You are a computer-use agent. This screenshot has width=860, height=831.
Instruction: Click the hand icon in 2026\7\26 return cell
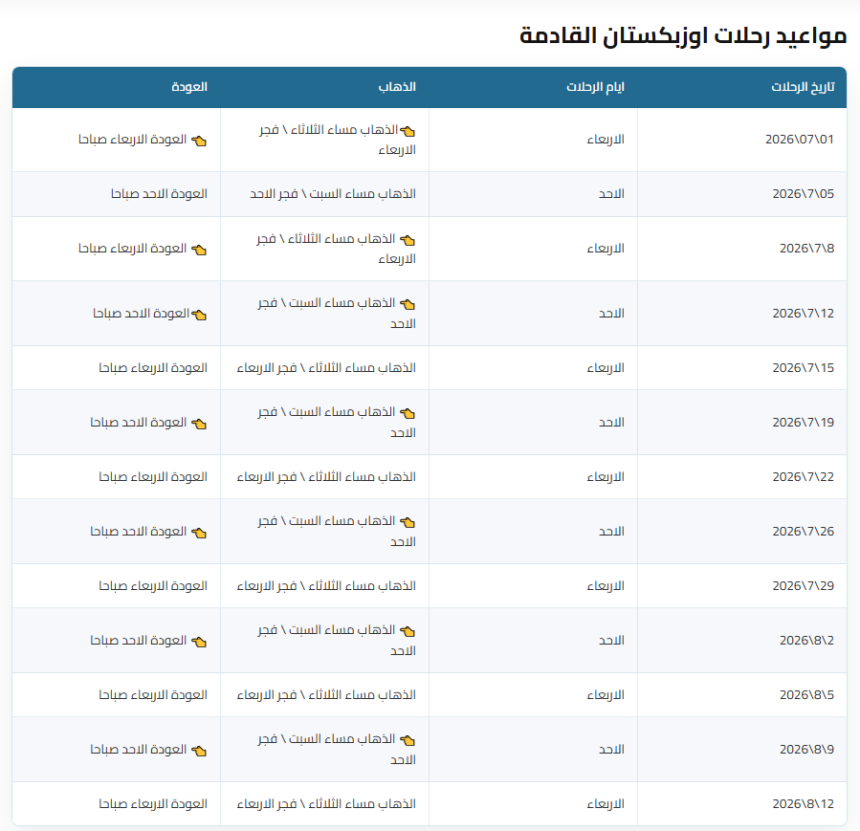click(x=199, y=533)
